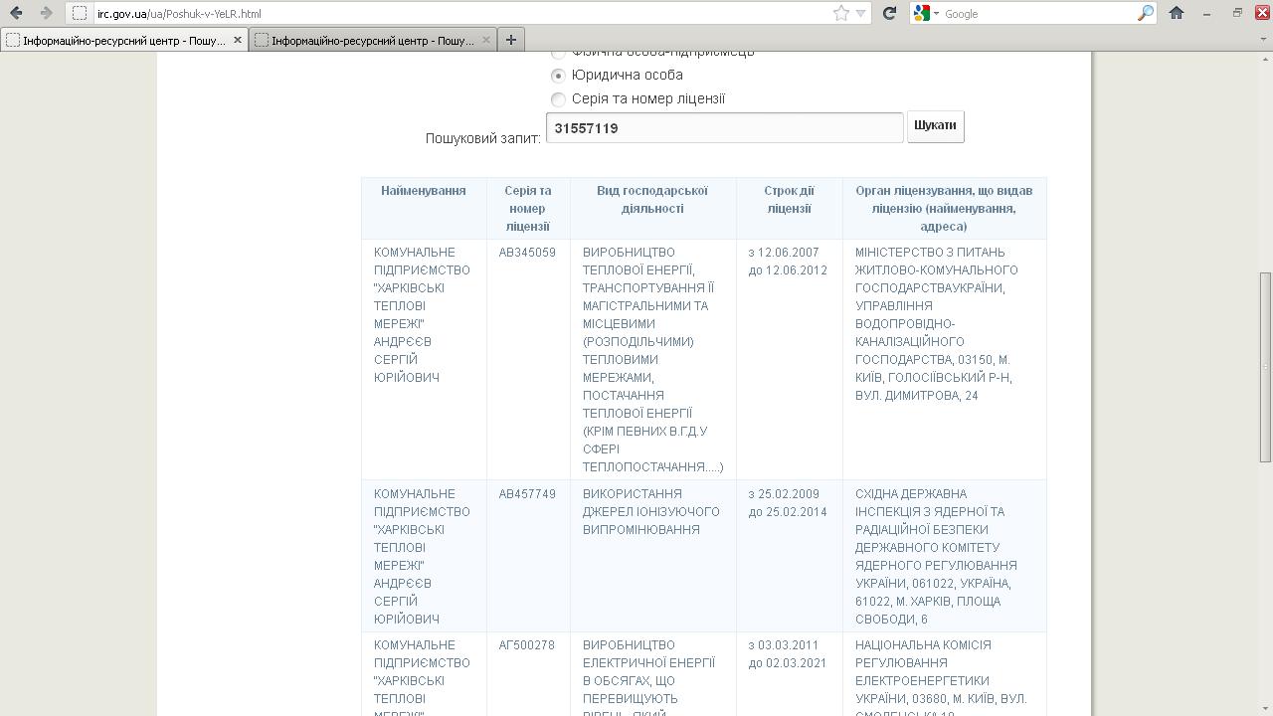Click the page's vertical scrollbar thumb
The image size is (1273, 716).
(1265, 366)
